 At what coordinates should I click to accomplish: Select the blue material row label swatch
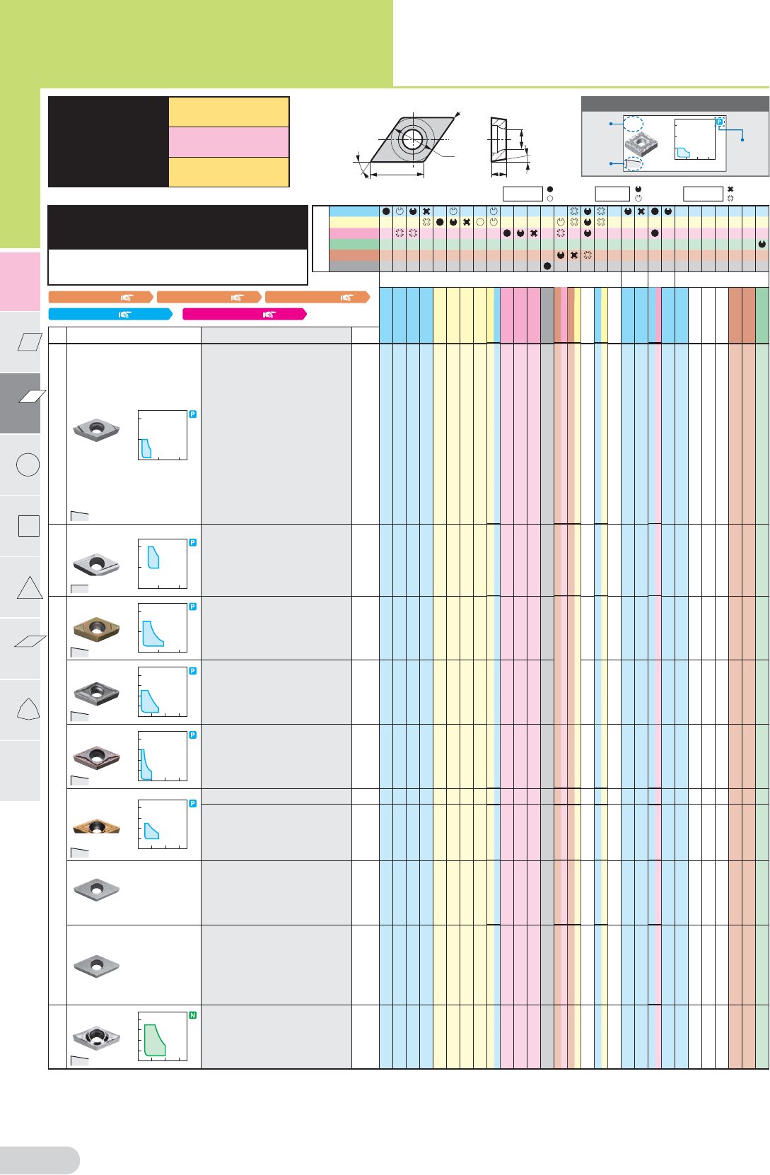[x=354, y=211]
